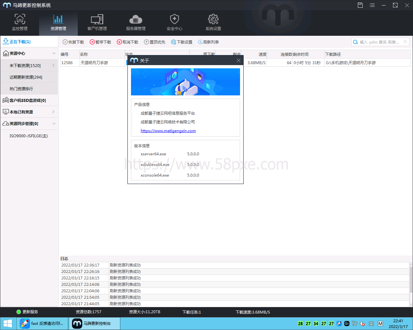Viewport: 413px width, 330px height.
Task: Select download row 天涯明月刀手游
Action: (94, 63)
